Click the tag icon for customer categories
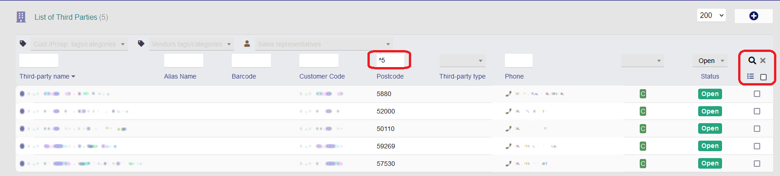Screen dimensions: 780x176 point(23,44)
